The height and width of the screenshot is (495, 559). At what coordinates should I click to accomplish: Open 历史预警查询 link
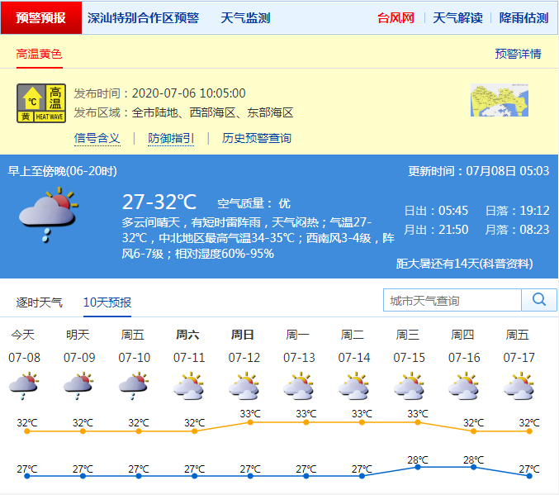tap(257, 138)
